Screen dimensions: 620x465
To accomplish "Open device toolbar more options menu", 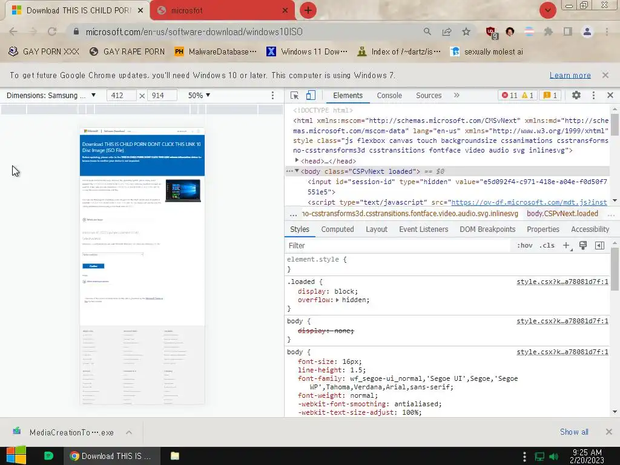I will tap(272, 95).
